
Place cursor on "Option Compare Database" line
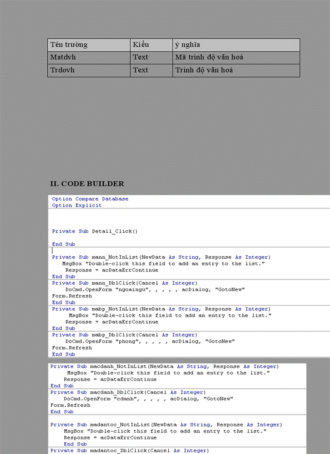[90, 199]
